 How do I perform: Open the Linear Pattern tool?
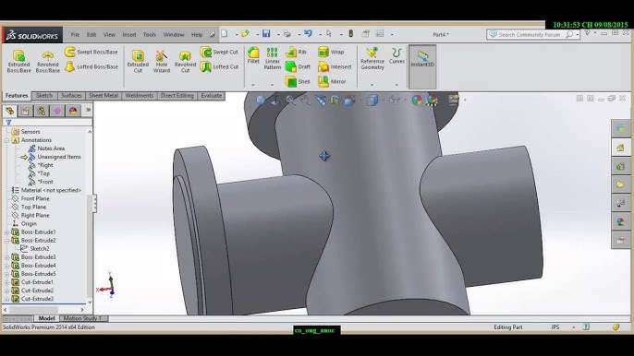point(272,58)
